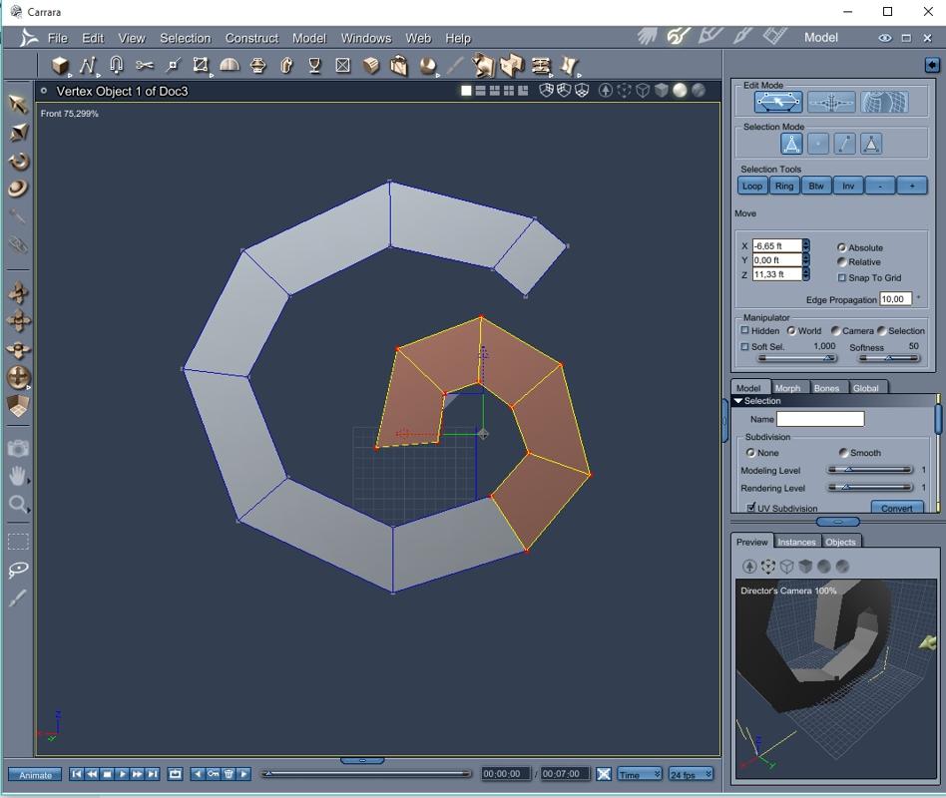Activate the marquee rectangle selection tool

(18, 542)
